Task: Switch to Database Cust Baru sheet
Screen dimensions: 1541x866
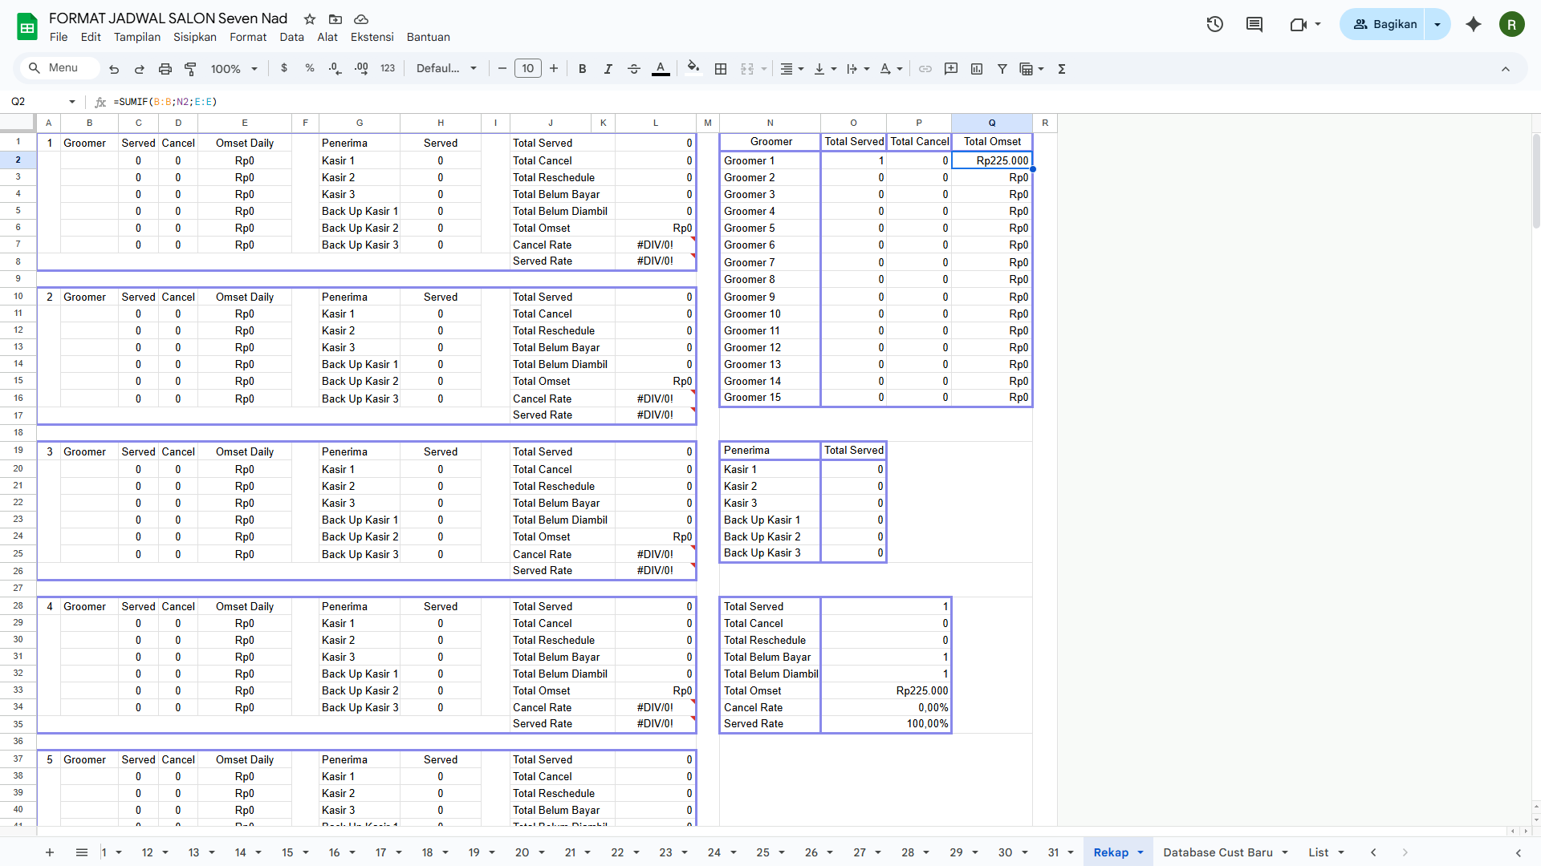Action: click(x=1218, y=852)
